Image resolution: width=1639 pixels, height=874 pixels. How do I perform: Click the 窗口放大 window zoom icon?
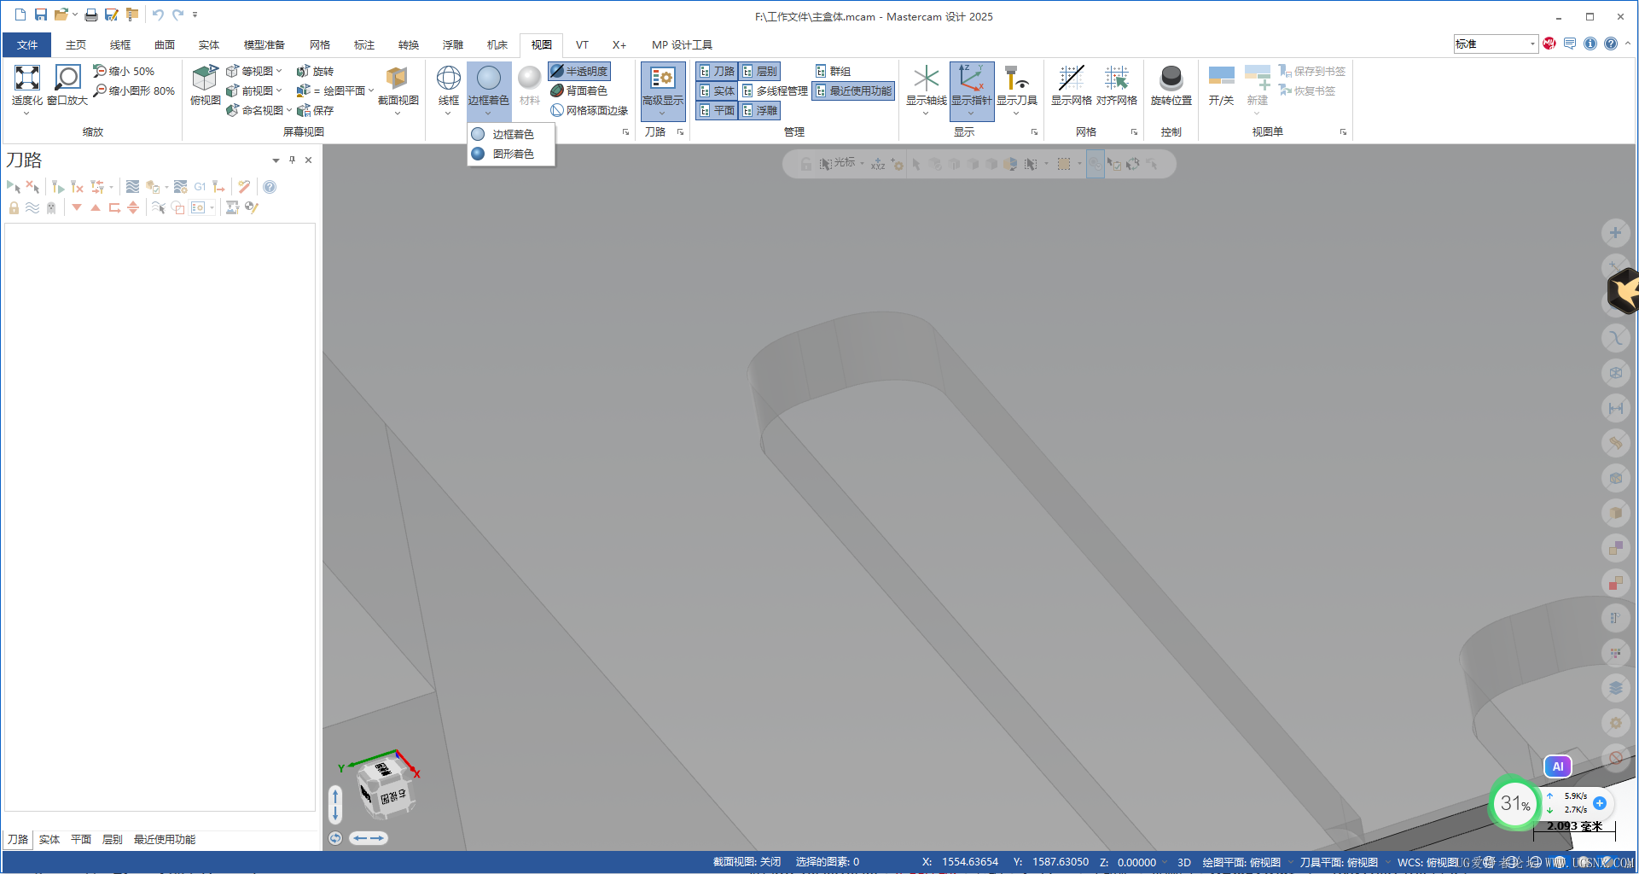pyautogui.click(x=67, y=79)
